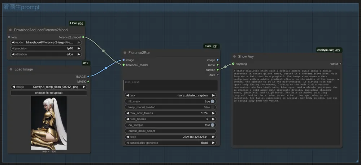This screenshot has width=361, height=165.
Task: Toggle the fill_mask switch
Action: 213,101
